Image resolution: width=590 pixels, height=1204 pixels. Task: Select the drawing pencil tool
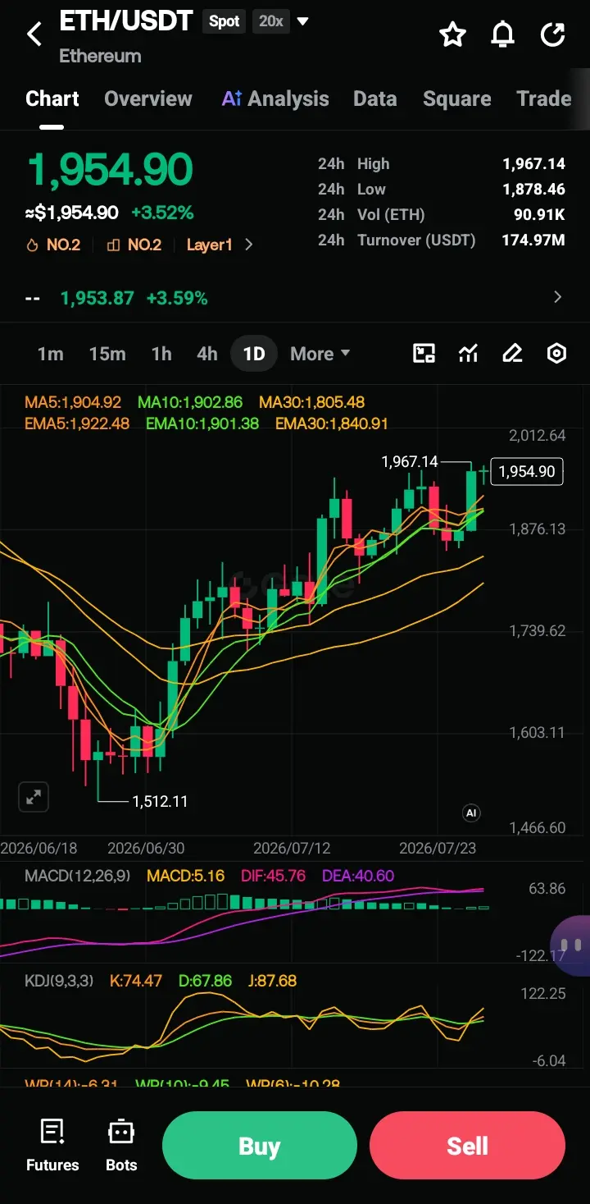[x=512, y=354]
